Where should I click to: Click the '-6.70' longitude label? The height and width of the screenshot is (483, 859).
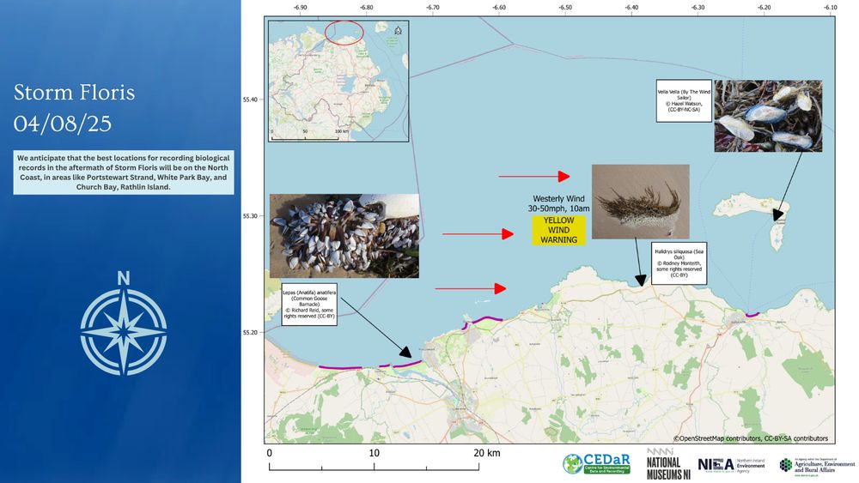(x=433, y=8)
